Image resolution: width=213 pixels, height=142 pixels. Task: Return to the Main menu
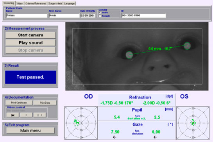pos(30,130)
